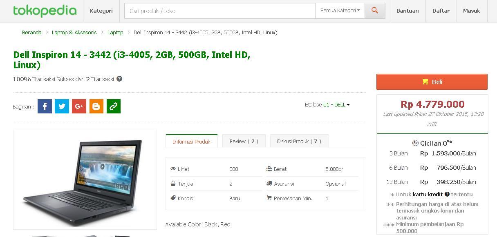Click the Lihat eye icon

pyautogui.click(x=173, y=169)
